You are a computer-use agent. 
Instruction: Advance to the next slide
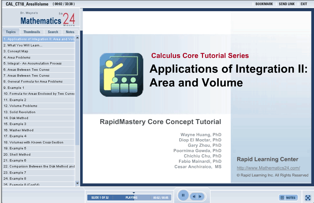pos(200,196)
